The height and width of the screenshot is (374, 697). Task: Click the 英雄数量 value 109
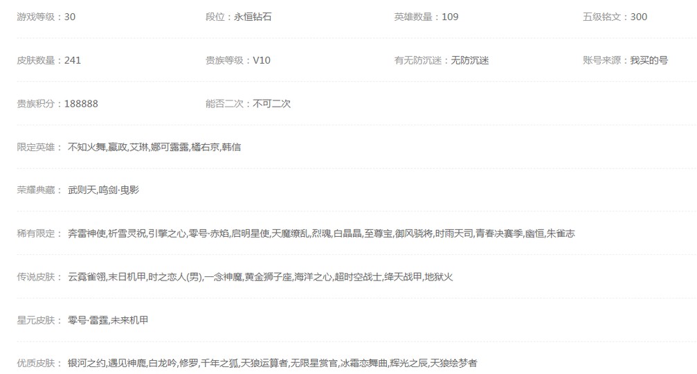point(450,17)
